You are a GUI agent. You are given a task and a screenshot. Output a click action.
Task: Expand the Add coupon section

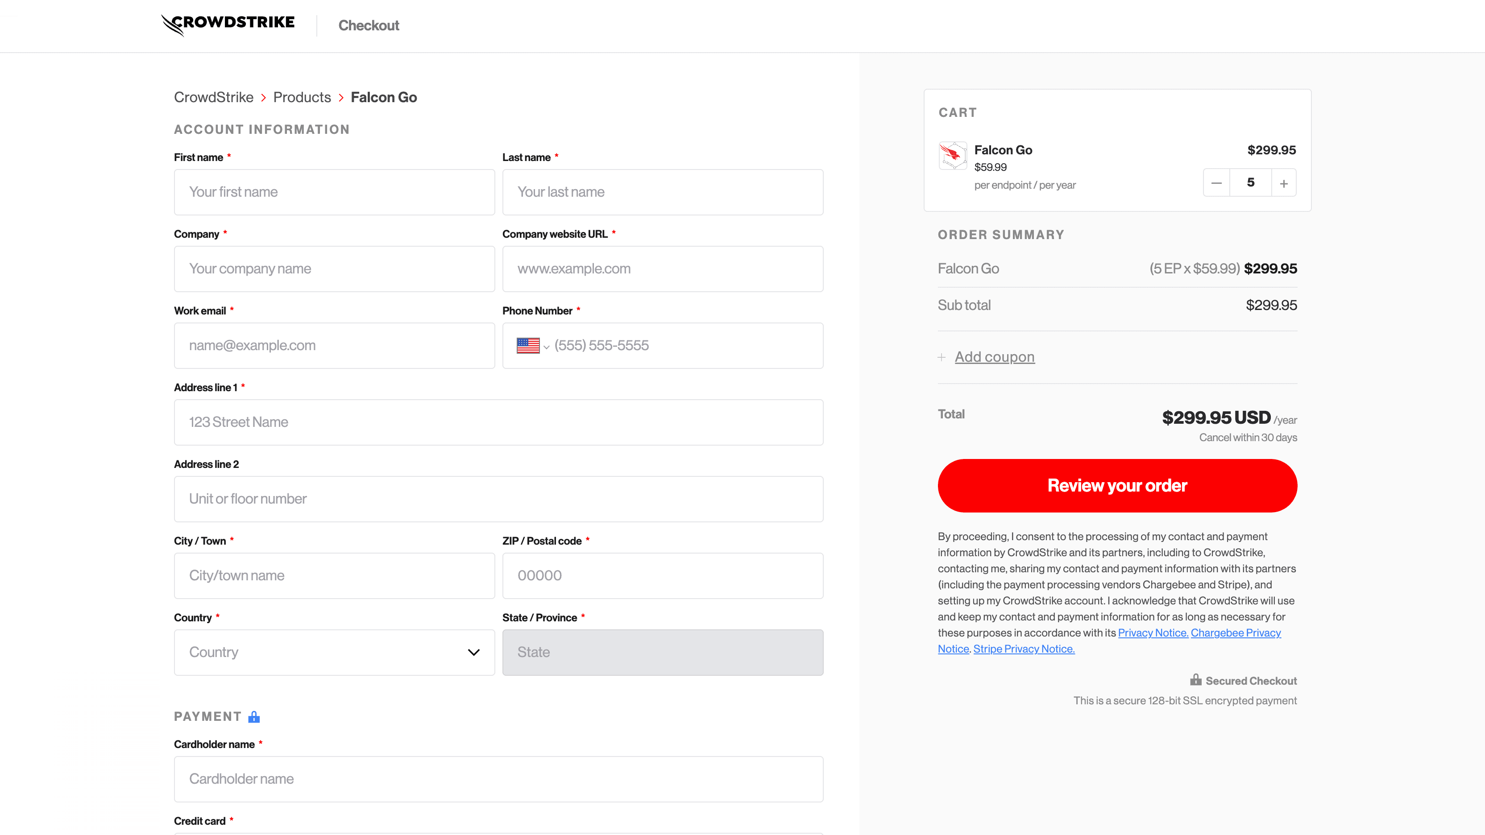click(x=995, y=357)
